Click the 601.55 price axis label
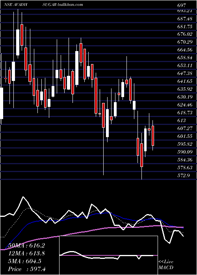This screenshot has height=275, width=197. pyautogui.click(x=185, y=136)
